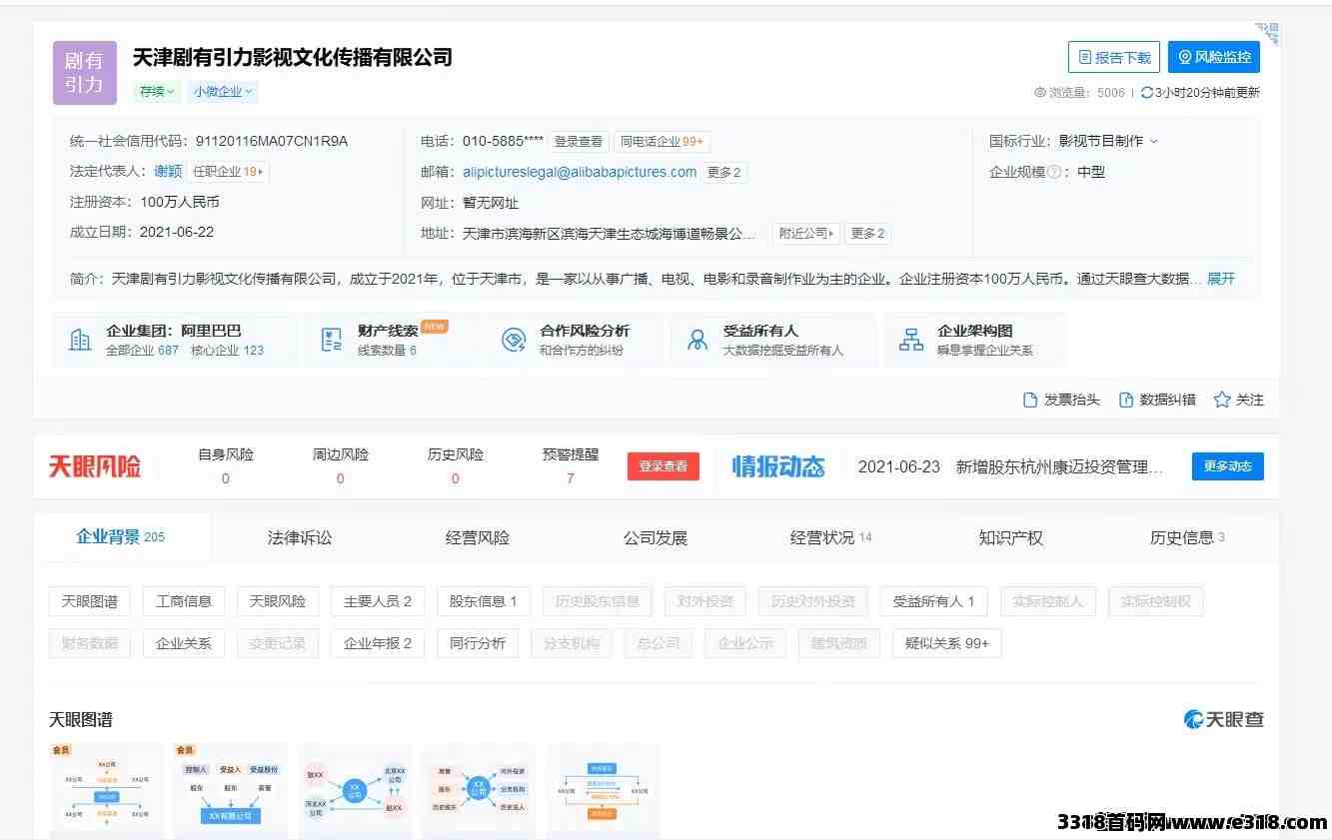The height and width of the screenshot is (840, 1332).
Task: Open the 受益所有人 person icon
Action: point(697,340)
